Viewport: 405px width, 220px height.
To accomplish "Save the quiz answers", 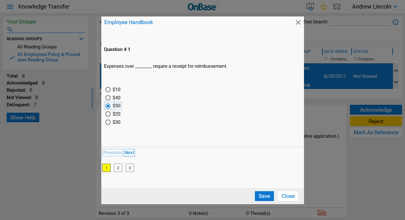I will click(x=264, y=196).
